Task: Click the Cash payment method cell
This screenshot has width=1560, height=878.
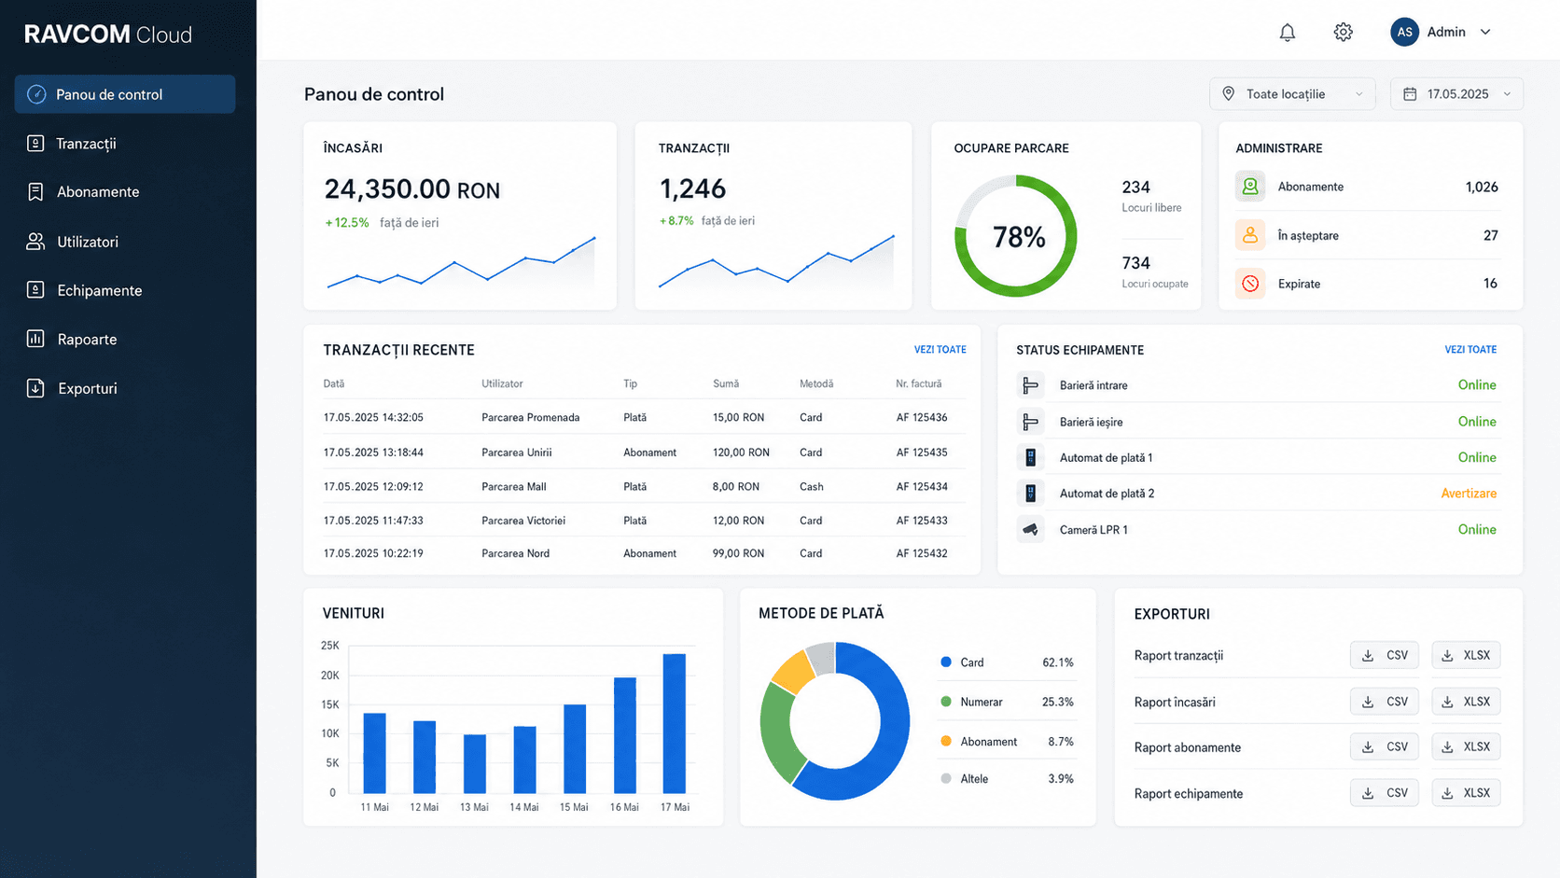Action: point(812,487)
